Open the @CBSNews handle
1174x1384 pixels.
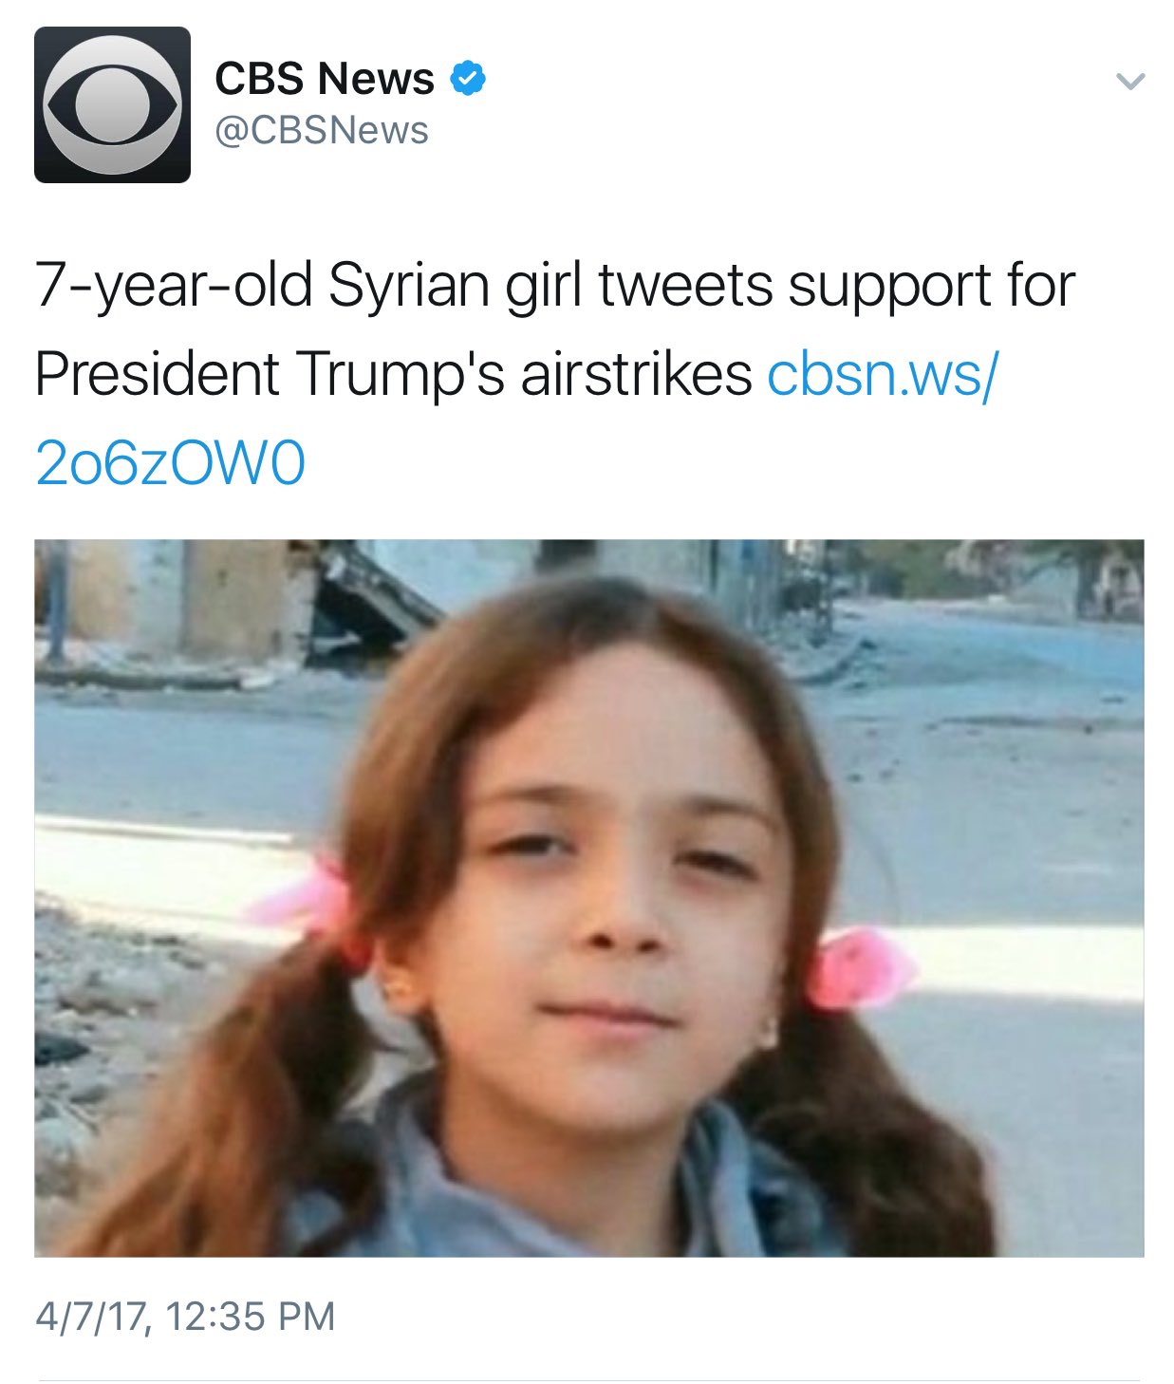coord(322,131)
